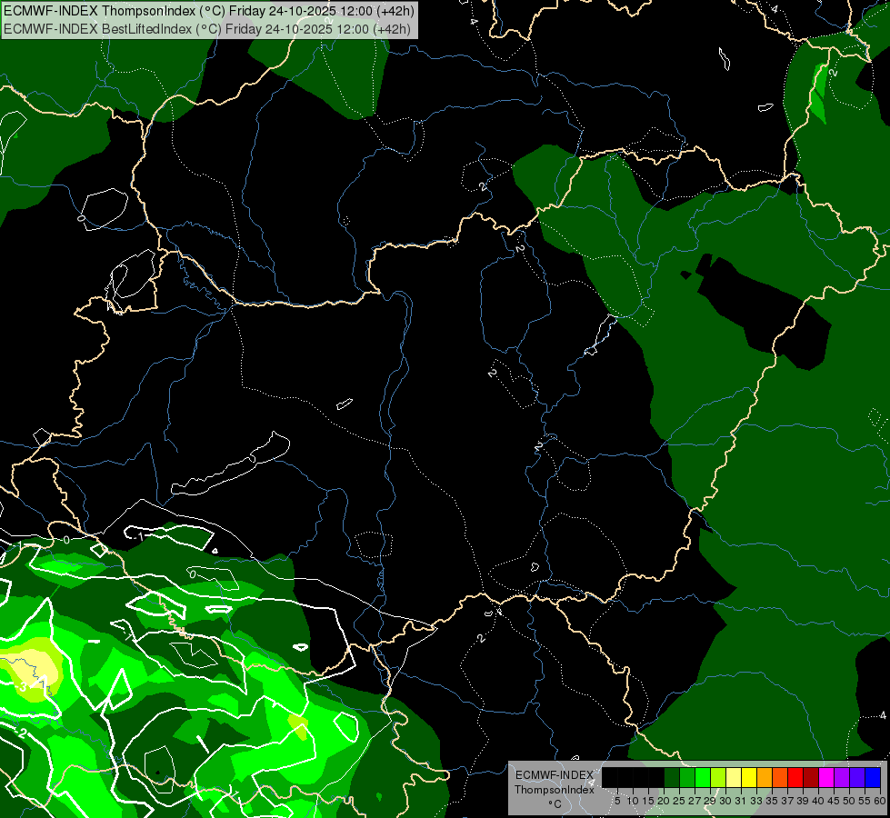Click the pale yellow hotspot on the map
Image resolution: width=890 pixels, height=818 pixels.
click(35, 670)
